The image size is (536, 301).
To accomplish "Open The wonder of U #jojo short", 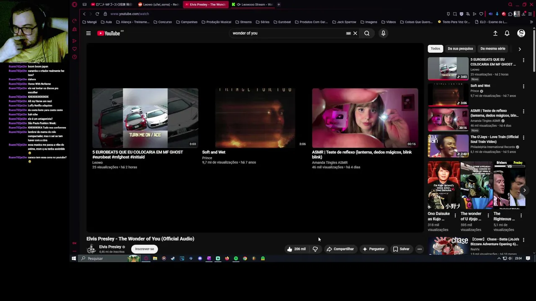I will (477, 185).
